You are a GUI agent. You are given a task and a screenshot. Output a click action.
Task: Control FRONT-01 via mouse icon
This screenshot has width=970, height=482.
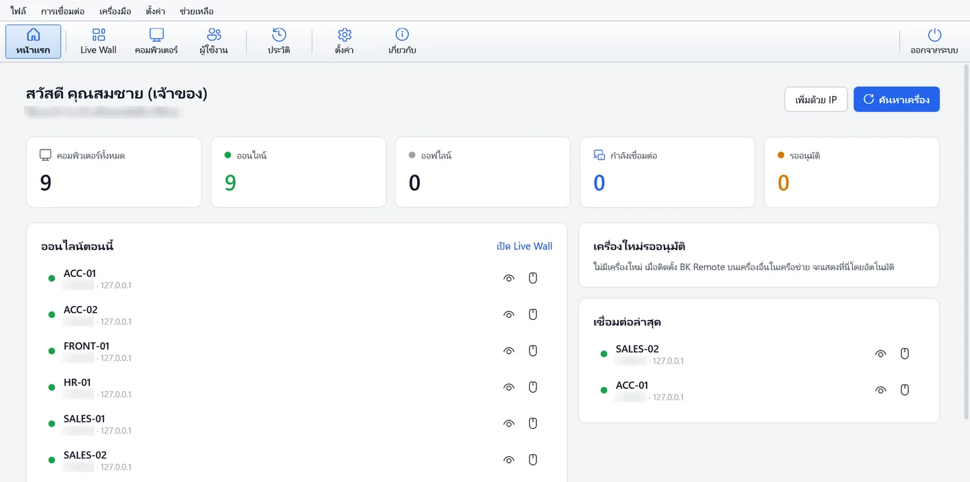click(533, 351)
